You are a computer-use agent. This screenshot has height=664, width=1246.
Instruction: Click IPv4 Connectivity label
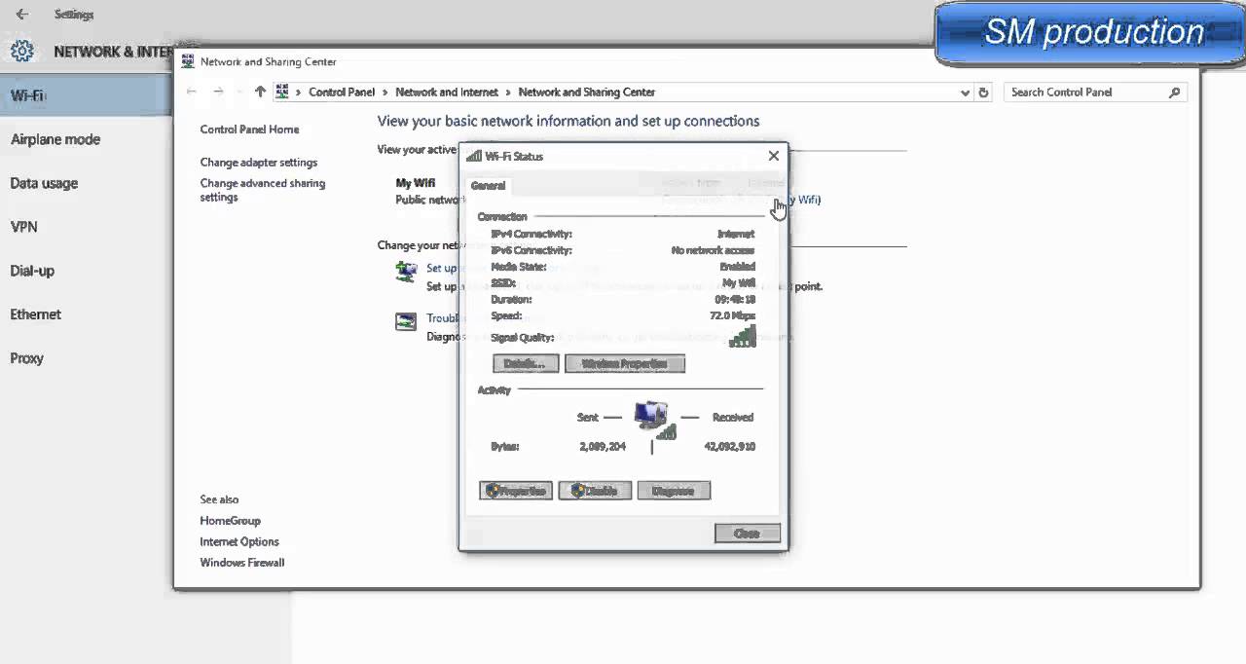[531, 235]
